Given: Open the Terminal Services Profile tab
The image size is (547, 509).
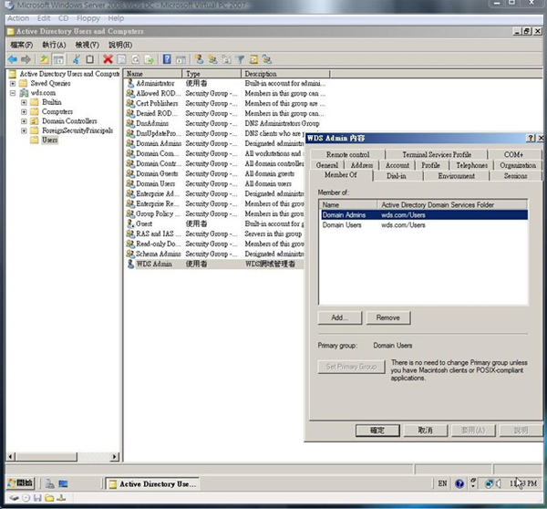Looking at the screenshot, I should 437,155.
